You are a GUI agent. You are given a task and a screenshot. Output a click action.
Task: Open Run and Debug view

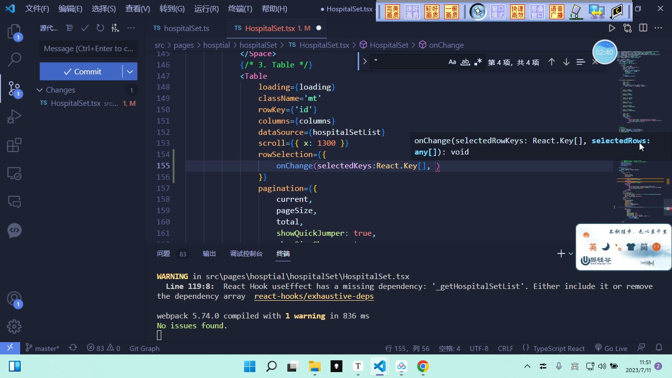click(x=14, y=117)
